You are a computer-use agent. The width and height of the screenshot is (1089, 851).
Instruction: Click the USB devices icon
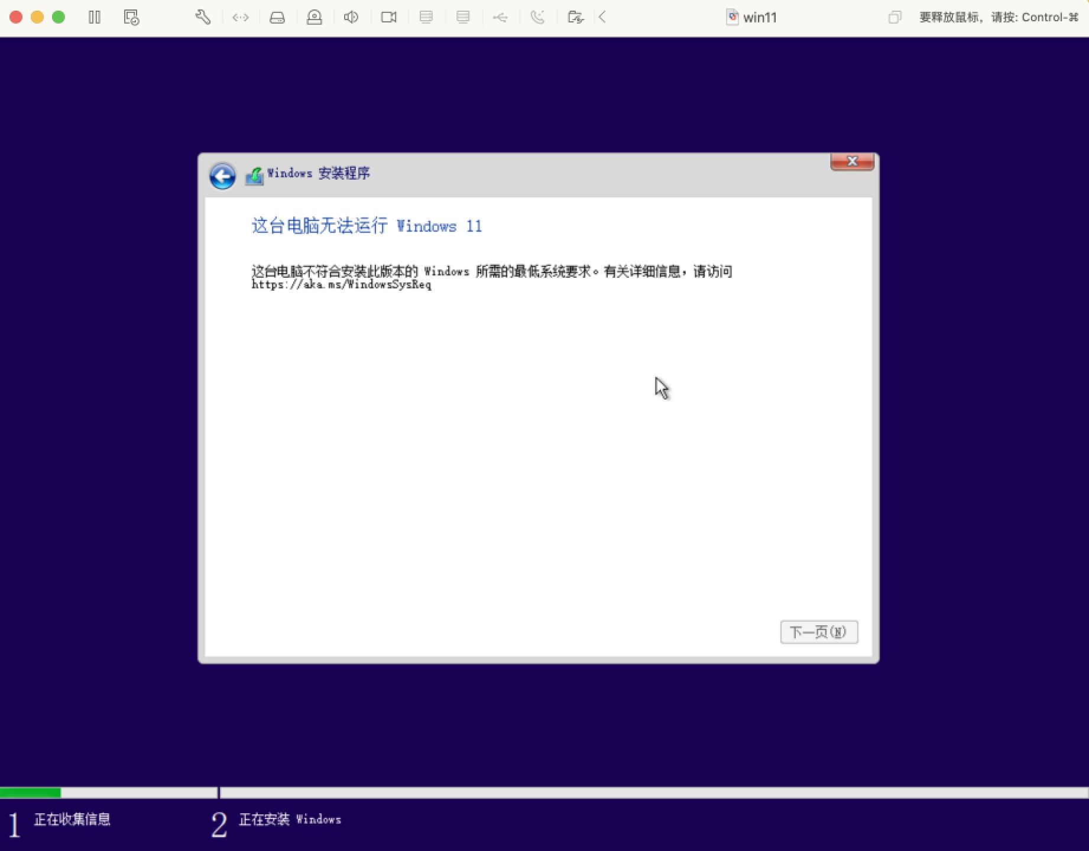click(x=500, y=17)
